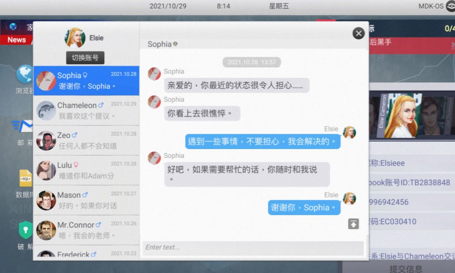Click Lulu's avatar picture
Viewport: 455px width, 273px height.
[46, 170]
